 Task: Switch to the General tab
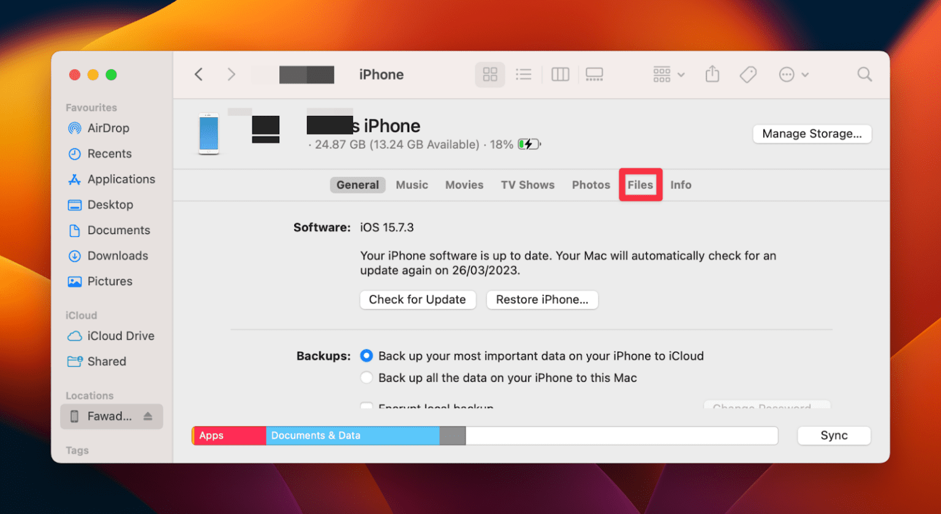(358, 185)
